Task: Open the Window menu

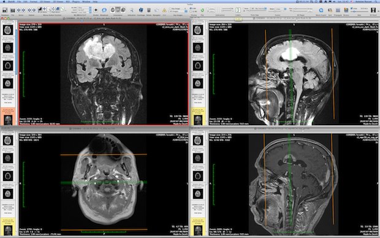Action: (86, 2)
